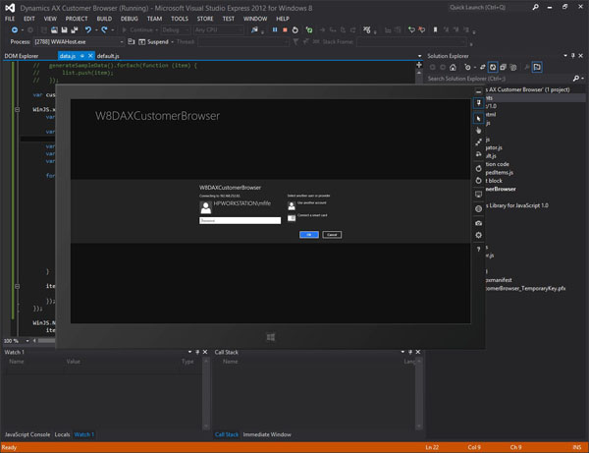The image size is (589, 453).
Task: Toggle Auto Hide pin on Solution Explorer
Action: [573, 56]
